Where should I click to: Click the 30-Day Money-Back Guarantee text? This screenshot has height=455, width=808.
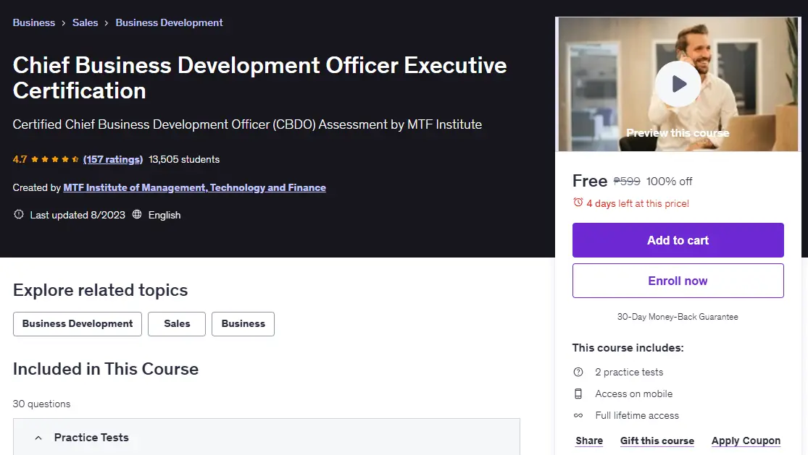coord(678,317)
